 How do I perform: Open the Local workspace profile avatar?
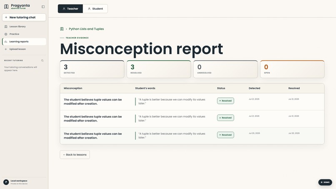click(x=6, y=182)
